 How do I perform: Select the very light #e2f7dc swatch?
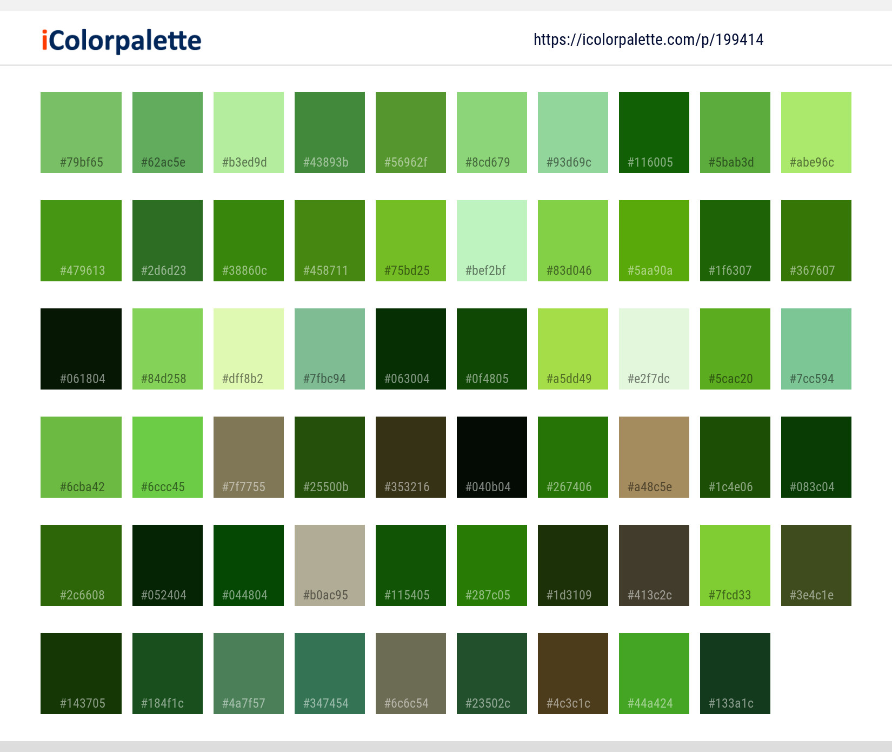pyautogui.click(x=654, y=349)
